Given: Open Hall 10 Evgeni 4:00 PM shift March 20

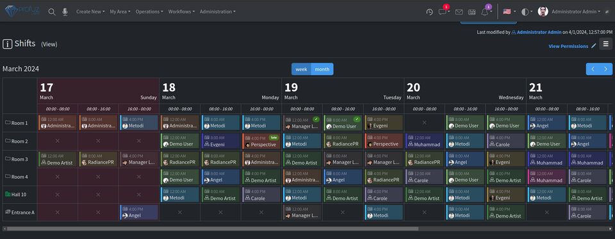Looking at the screenshot, I should click(x=506, y=195).
